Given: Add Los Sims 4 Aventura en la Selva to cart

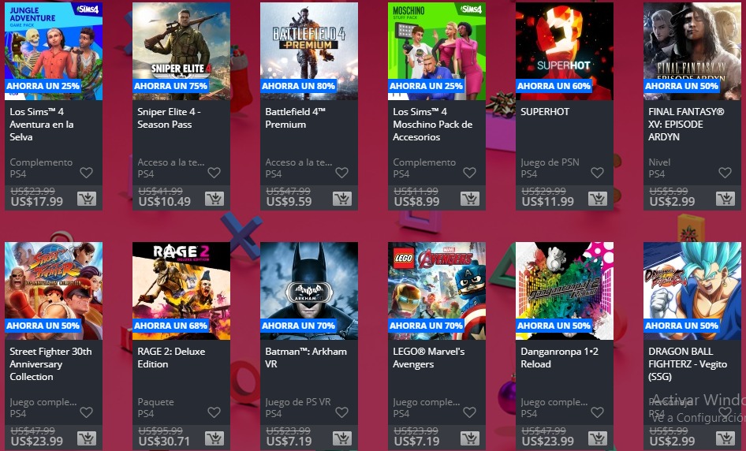Looking at the screenshot, I should [x=87, y=199].
